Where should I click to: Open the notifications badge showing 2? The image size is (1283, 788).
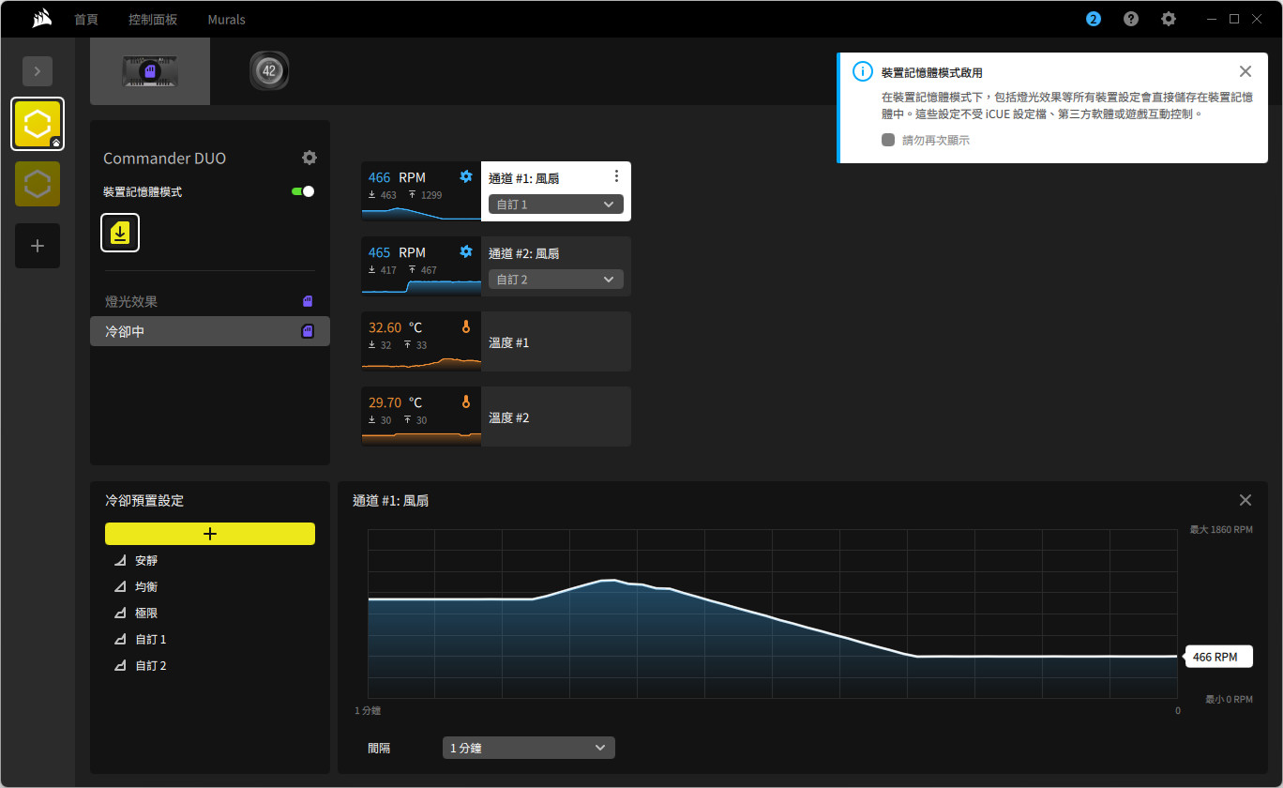(x=1094, y=19)
